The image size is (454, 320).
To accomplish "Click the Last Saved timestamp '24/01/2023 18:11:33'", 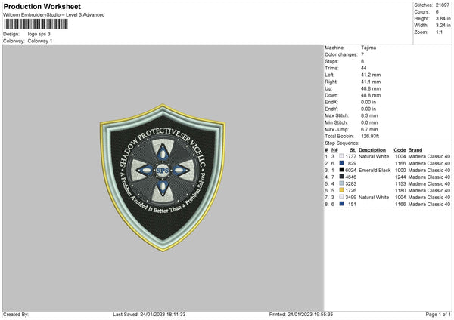I will tap(163, 314).
